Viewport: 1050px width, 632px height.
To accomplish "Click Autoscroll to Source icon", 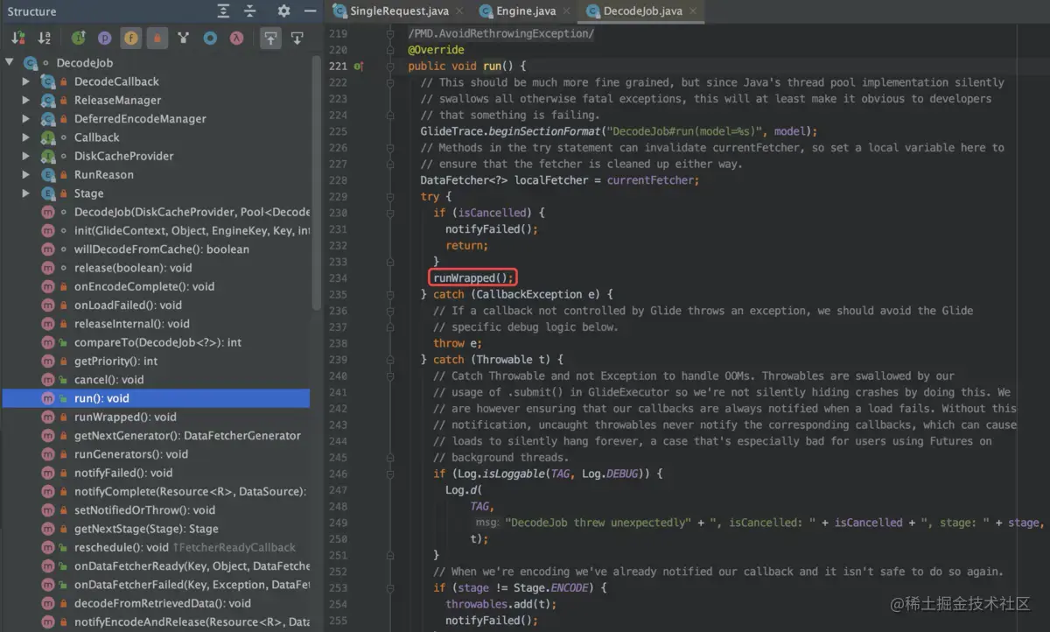I will (270, 38).
